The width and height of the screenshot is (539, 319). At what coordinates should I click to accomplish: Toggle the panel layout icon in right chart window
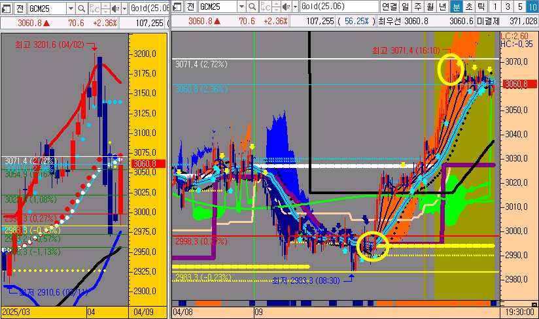(177, 7)
